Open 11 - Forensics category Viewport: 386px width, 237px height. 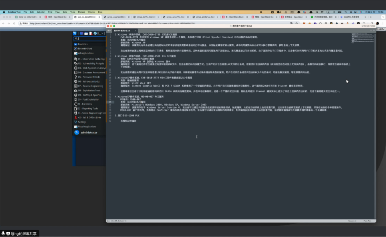(85, 104)
